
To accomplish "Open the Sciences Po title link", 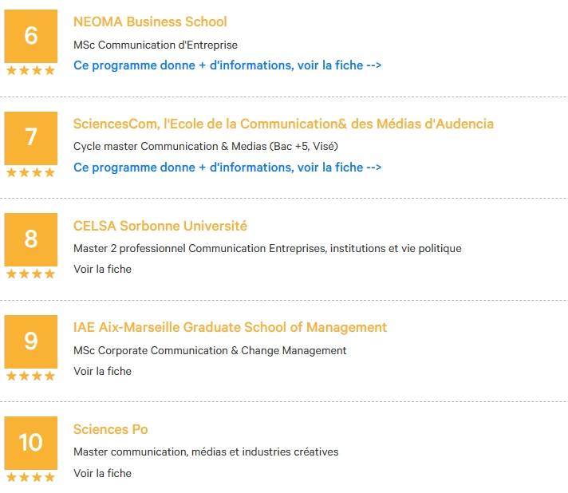I will (110, 430).
